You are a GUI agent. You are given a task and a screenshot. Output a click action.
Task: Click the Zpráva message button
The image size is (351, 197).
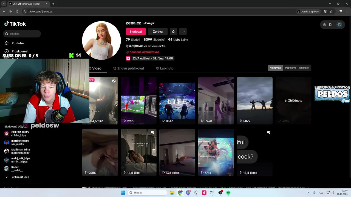[x=158, y=32]
